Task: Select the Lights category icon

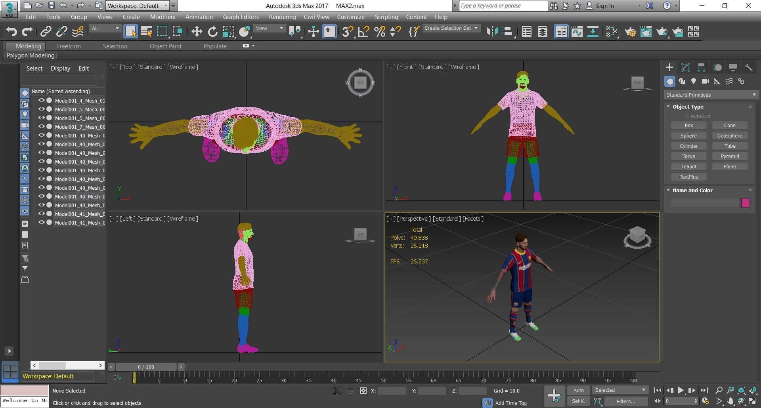Action: [x=694, y=81]
